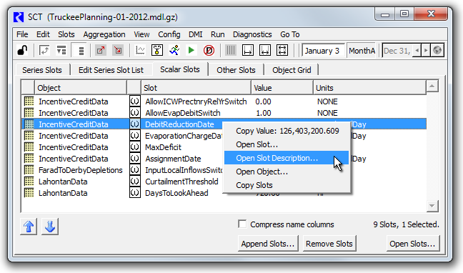
Task: Select the AllowICWPrectnryRelYrSwitch slot row
Action: point(224,101)
